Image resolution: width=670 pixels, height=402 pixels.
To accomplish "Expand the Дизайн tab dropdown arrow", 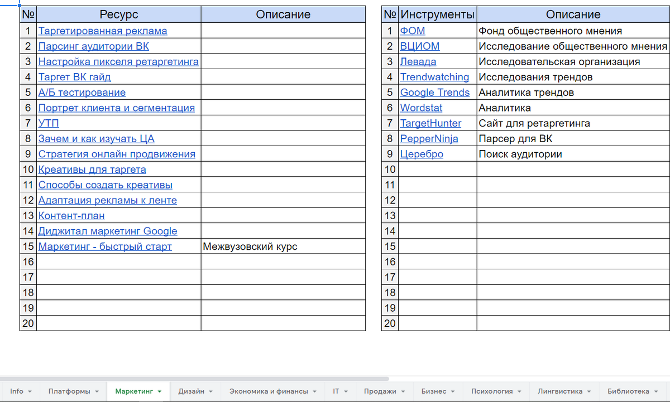I will click(x=211, y=392).
